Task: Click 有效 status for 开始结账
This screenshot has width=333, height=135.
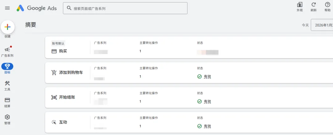Action: tap(207, 101)
